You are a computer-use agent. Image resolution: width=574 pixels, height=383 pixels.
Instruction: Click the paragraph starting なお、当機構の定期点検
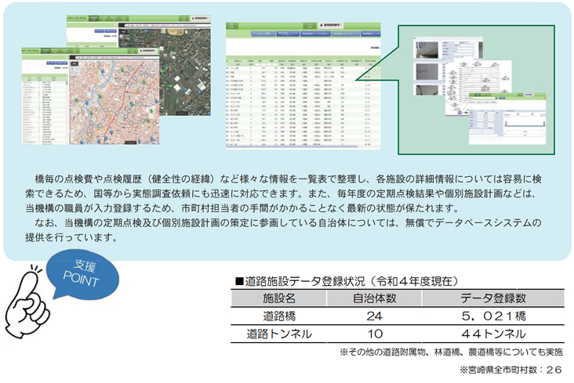click(x=284, y=229)
